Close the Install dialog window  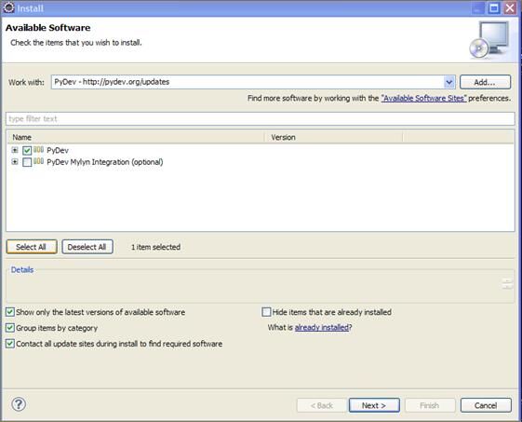point(510,8)
